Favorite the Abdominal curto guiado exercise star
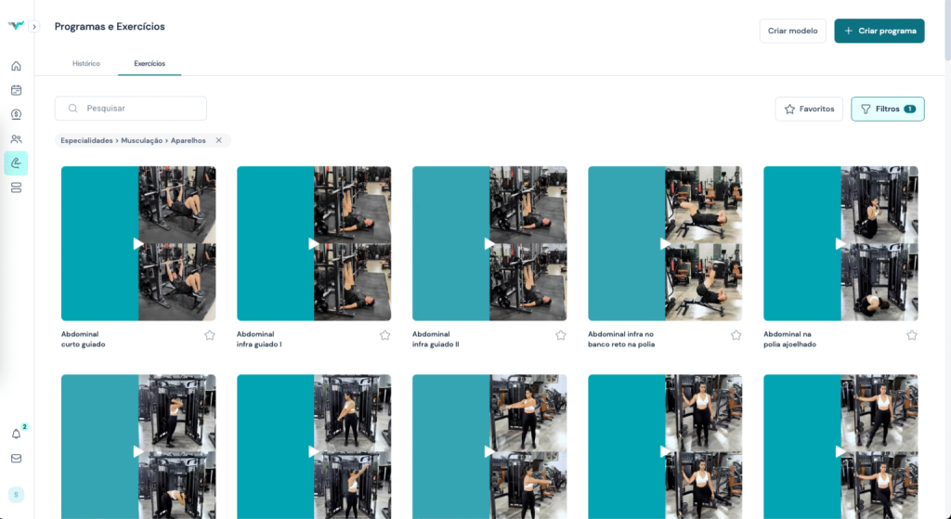951x519 pixels. [209, 335]
